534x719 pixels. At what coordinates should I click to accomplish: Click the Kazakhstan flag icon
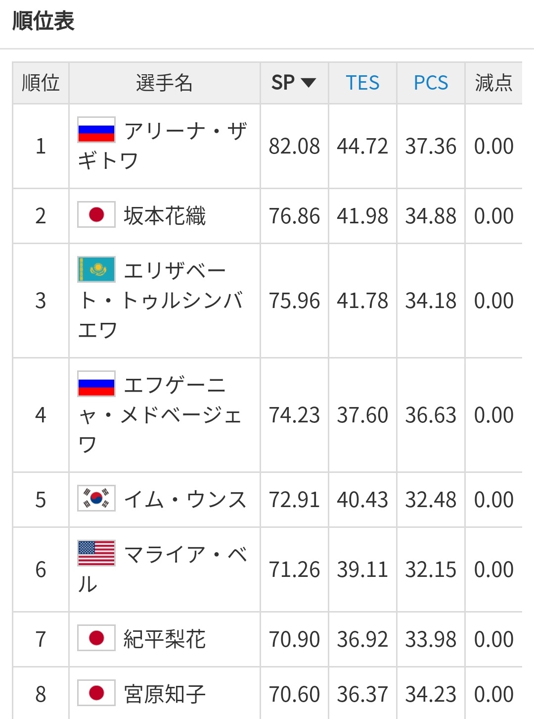point(96,269)
